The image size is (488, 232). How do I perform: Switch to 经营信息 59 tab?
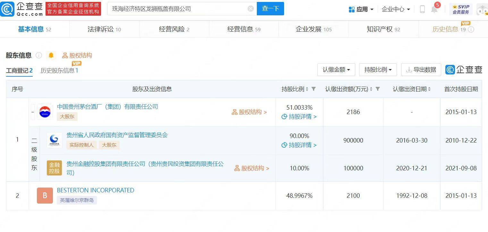(x=244, y=29)
